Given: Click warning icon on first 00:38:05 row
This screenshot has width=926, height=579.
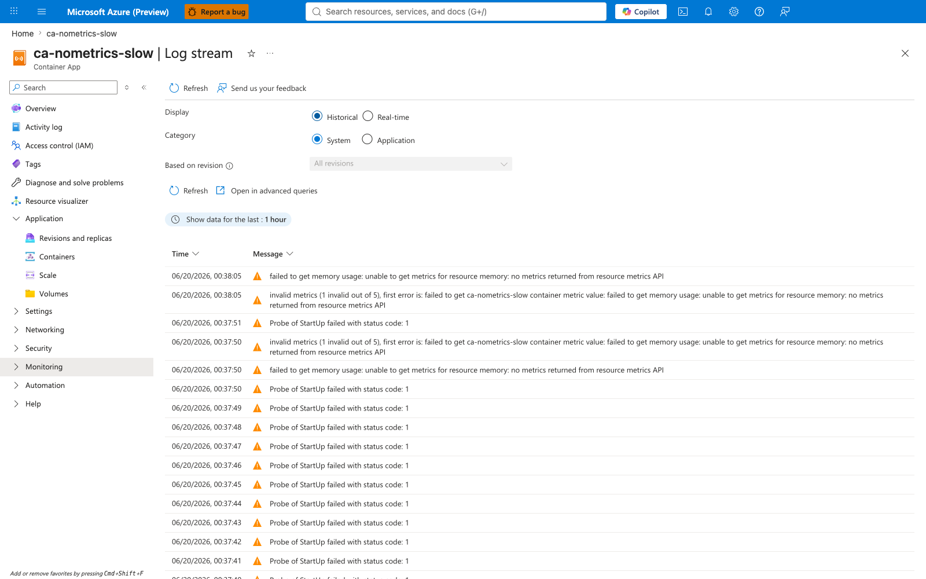Looking at the screenshot, I should click(258, 276).
